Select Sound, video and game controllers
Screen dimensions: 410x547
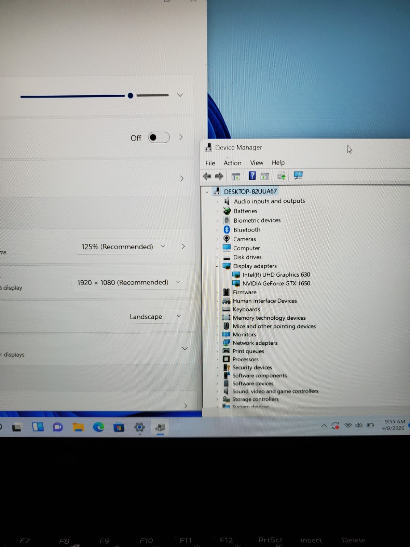pos(275,391)
